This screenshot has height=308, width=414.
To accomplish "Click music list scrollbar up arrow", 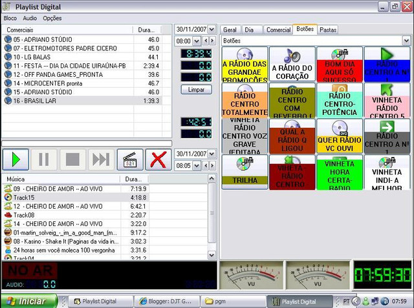I will point(212,179).
